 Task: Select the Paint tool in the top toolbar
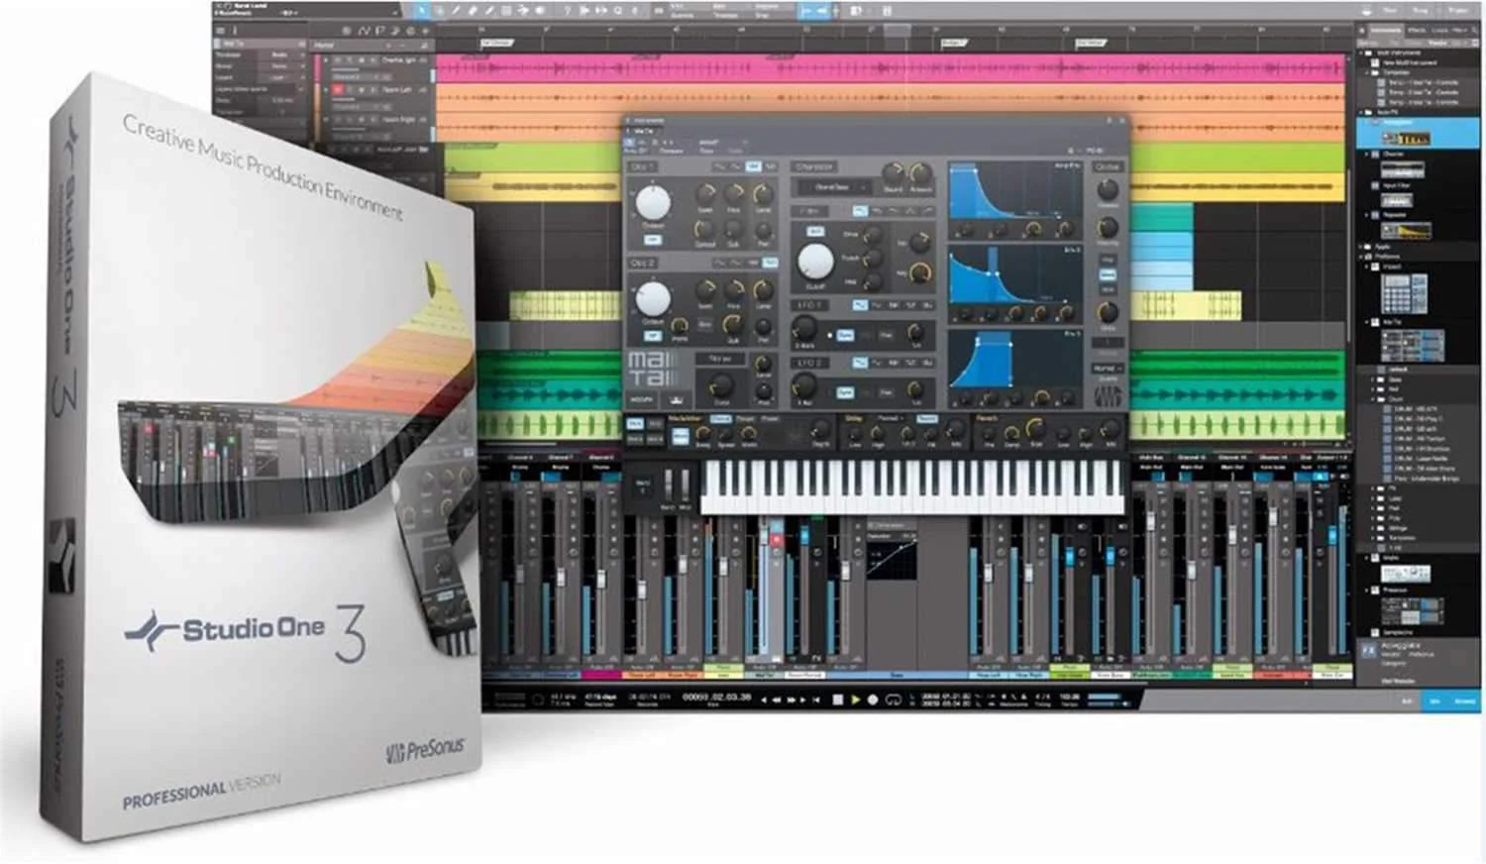(489, 11)
